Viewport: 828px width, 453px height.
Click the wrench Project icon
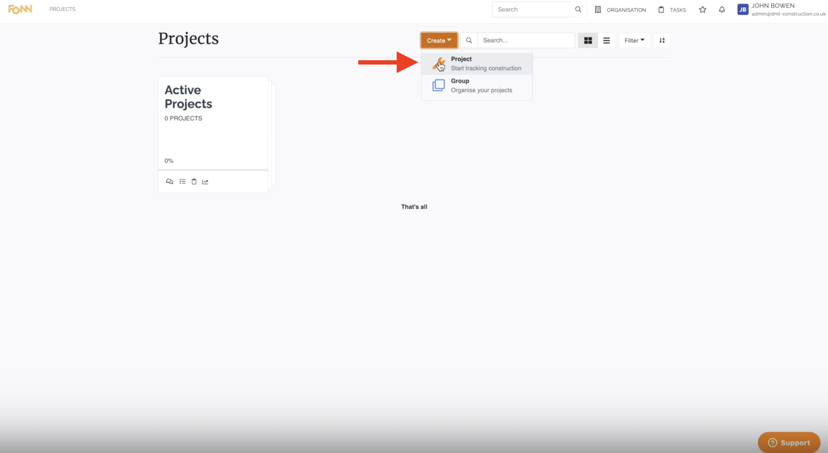click(x=439, y=64)
